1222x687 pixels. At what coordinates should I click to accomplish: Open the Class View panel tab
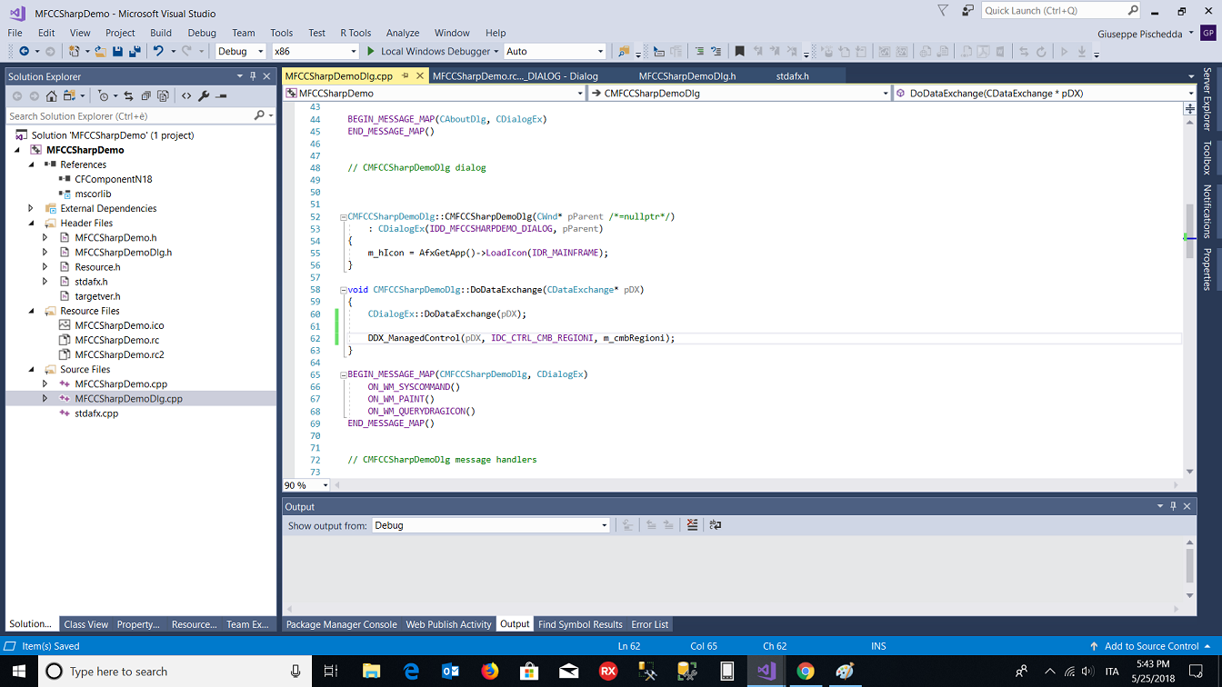(x=86, y=624)
